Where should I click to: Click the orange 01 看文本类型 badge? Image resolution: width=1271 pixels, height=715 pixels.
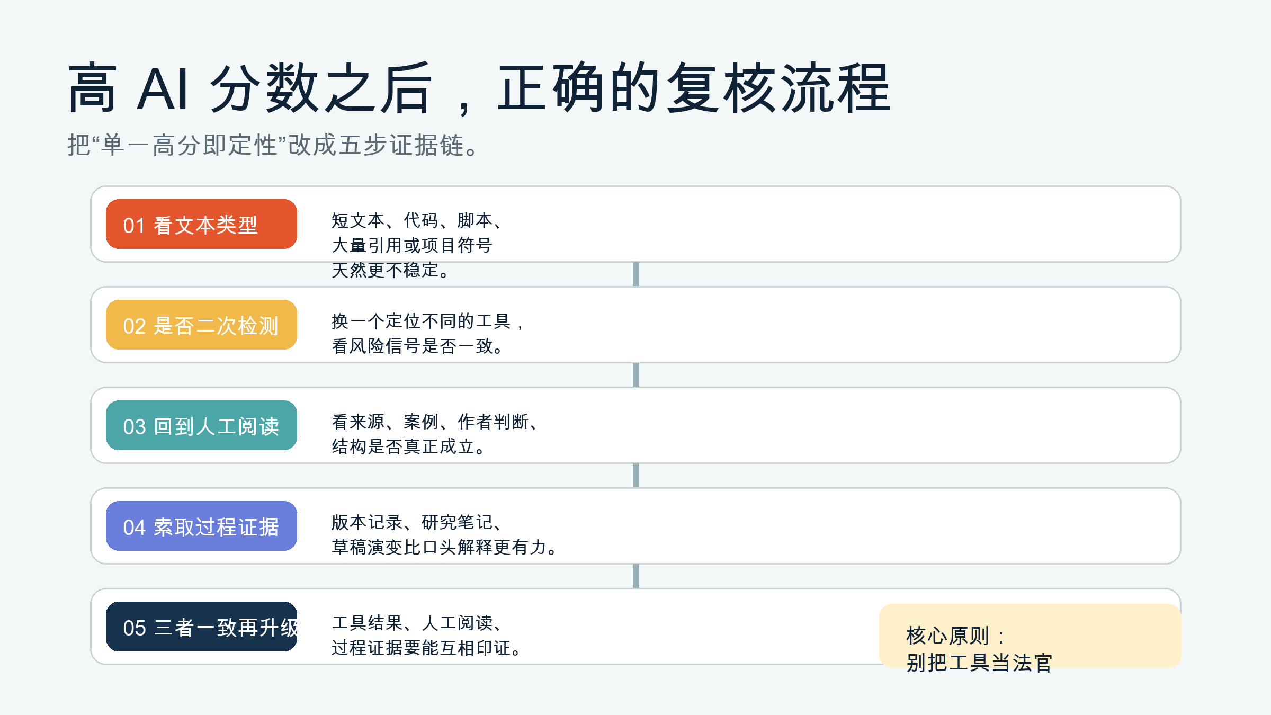[x=201, y=224]
